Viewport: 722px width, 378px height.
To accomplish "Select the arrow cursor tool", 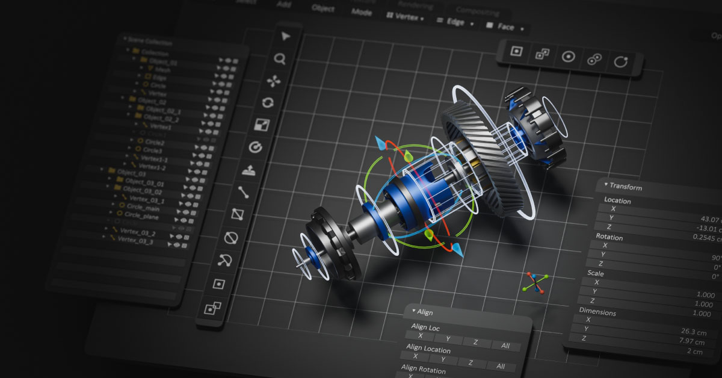I will (285, 36).
